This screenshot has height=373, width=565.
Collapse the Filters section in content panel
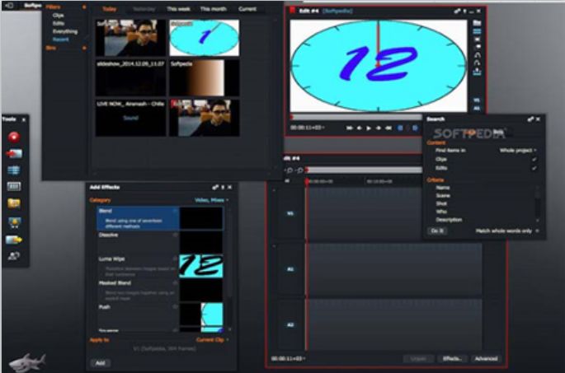(x=84, y=7)
